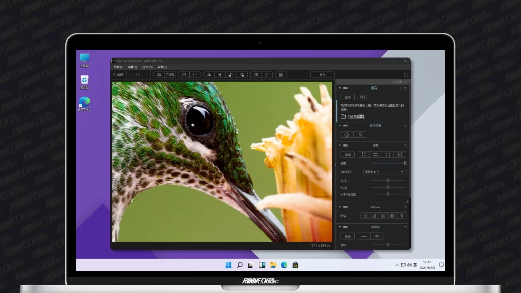The image size is (521, 293).
Task: Toggle the perspective (透视) correction switch
Action: (346, 145)
